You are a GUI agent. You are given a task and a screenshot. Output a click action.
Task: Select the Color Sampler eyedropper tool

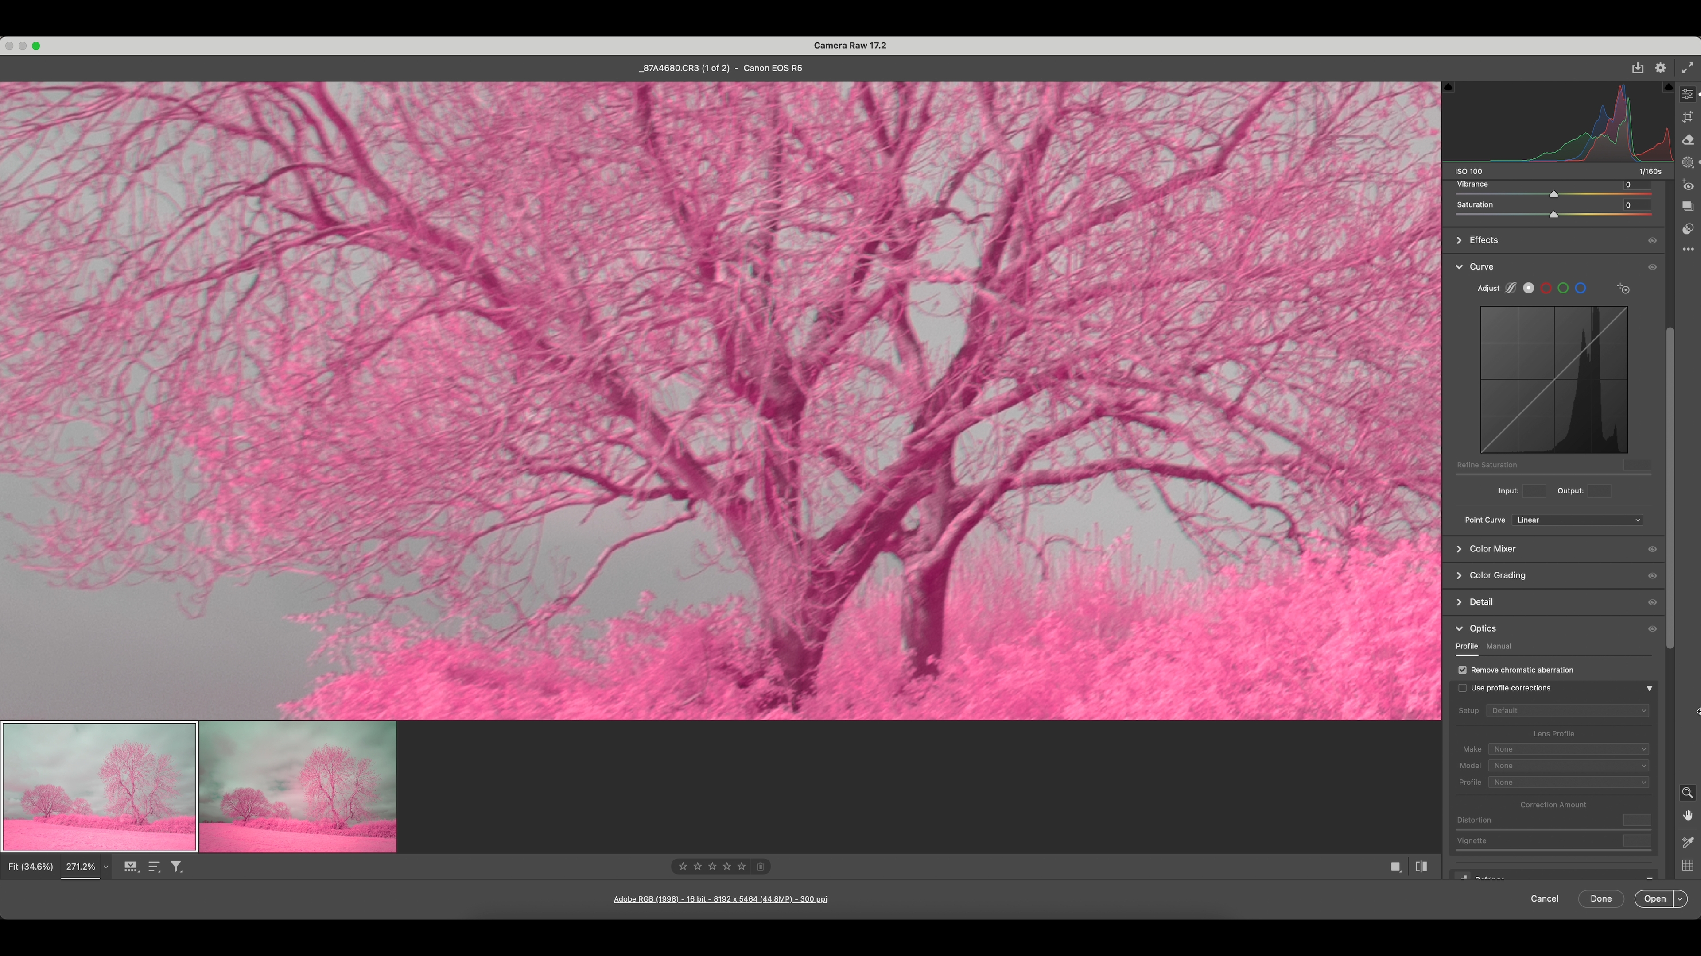pos(1687,842)
